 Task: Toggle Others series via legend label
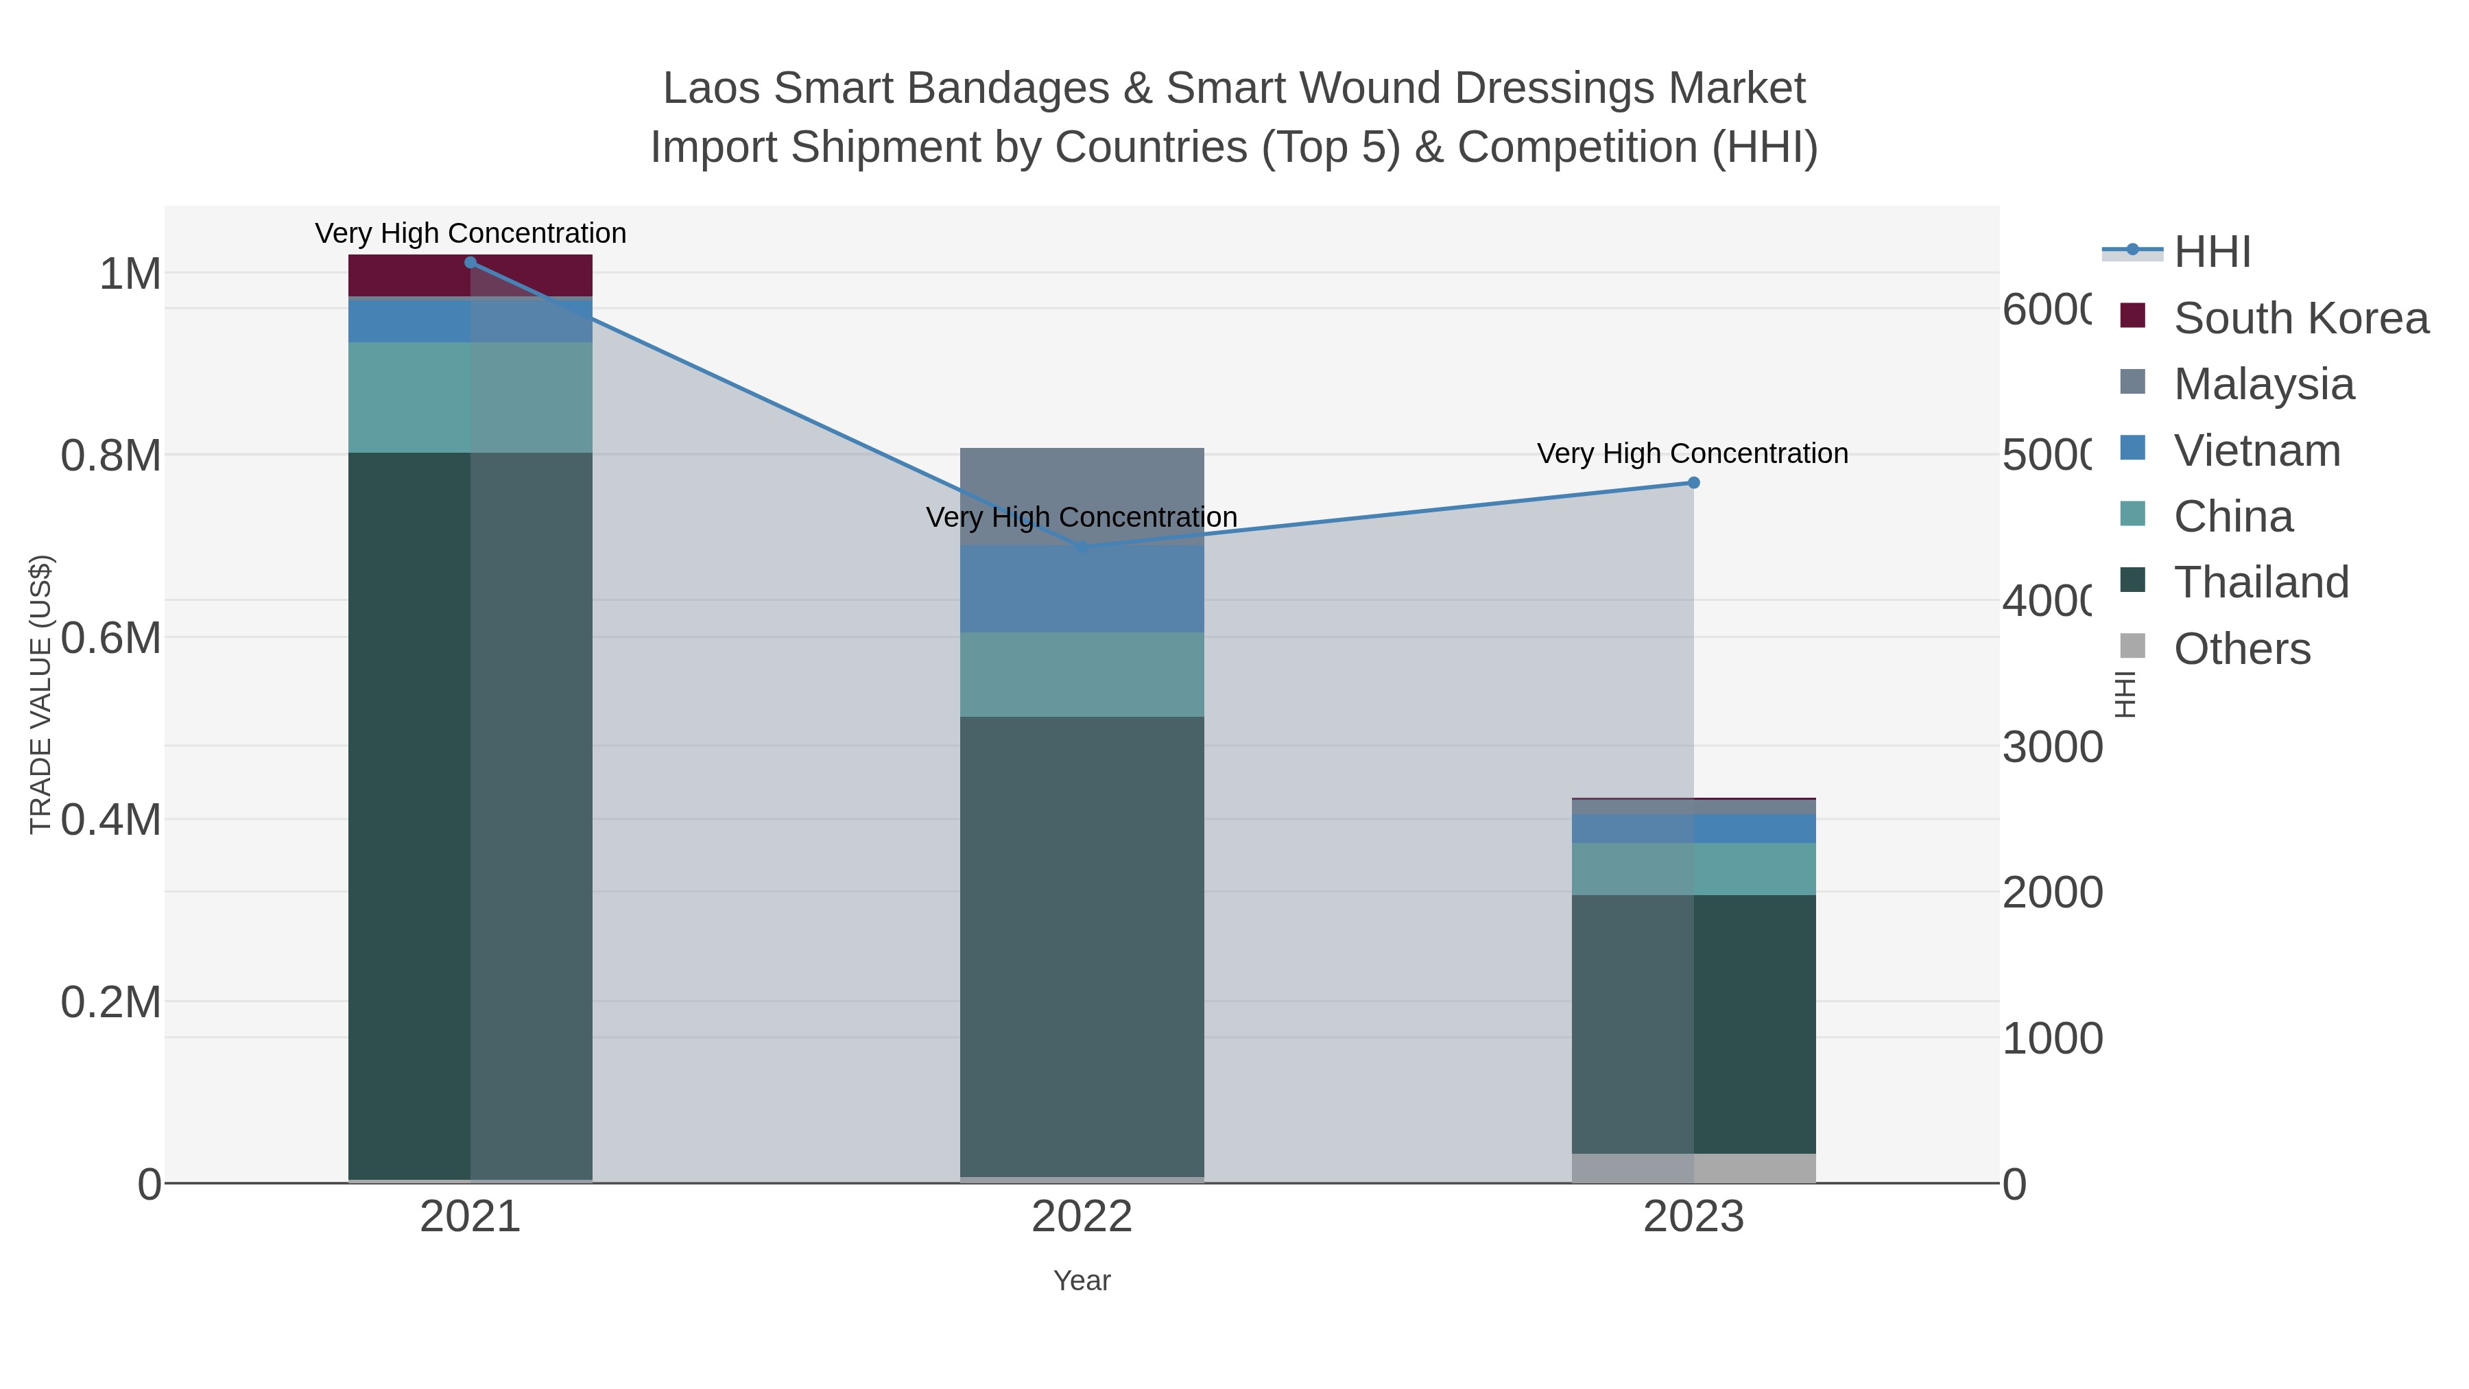[2242, 649]
